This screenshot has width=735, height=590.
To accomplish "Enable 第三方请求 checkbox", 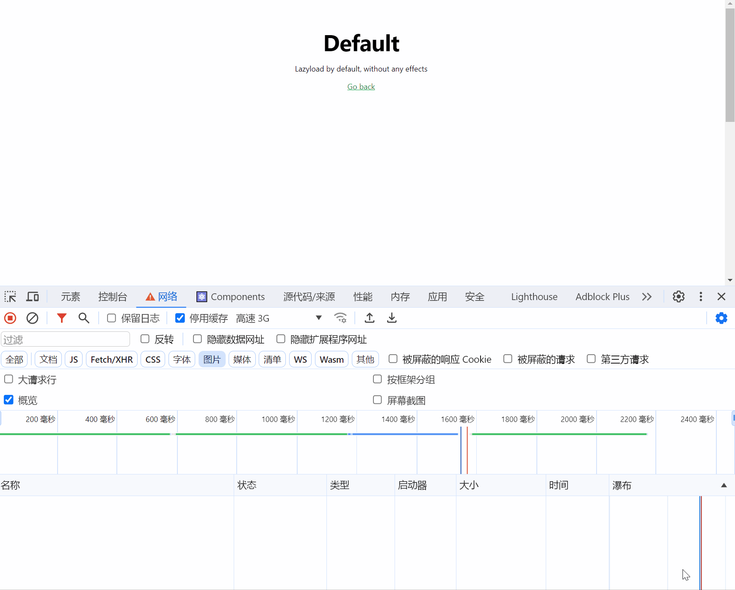I will pyautogui.click(x=591, y=359).
